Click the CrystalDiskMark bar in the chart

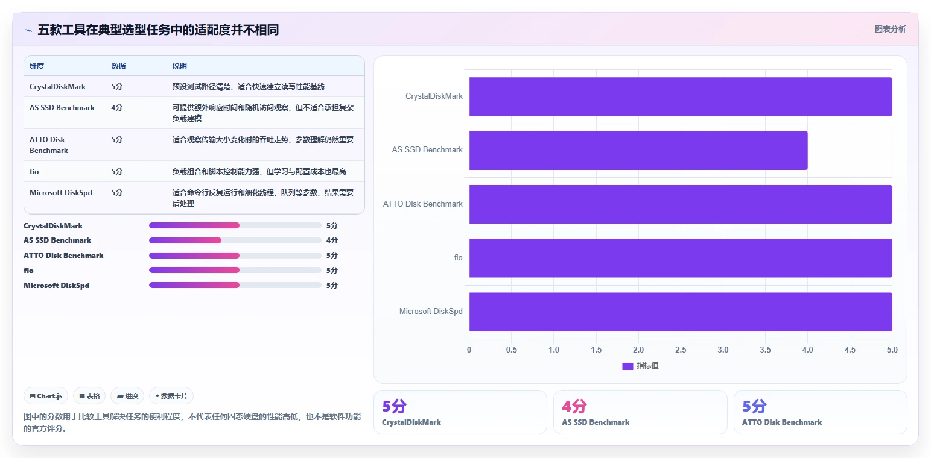pyautogui.click(x=681, y=96)
